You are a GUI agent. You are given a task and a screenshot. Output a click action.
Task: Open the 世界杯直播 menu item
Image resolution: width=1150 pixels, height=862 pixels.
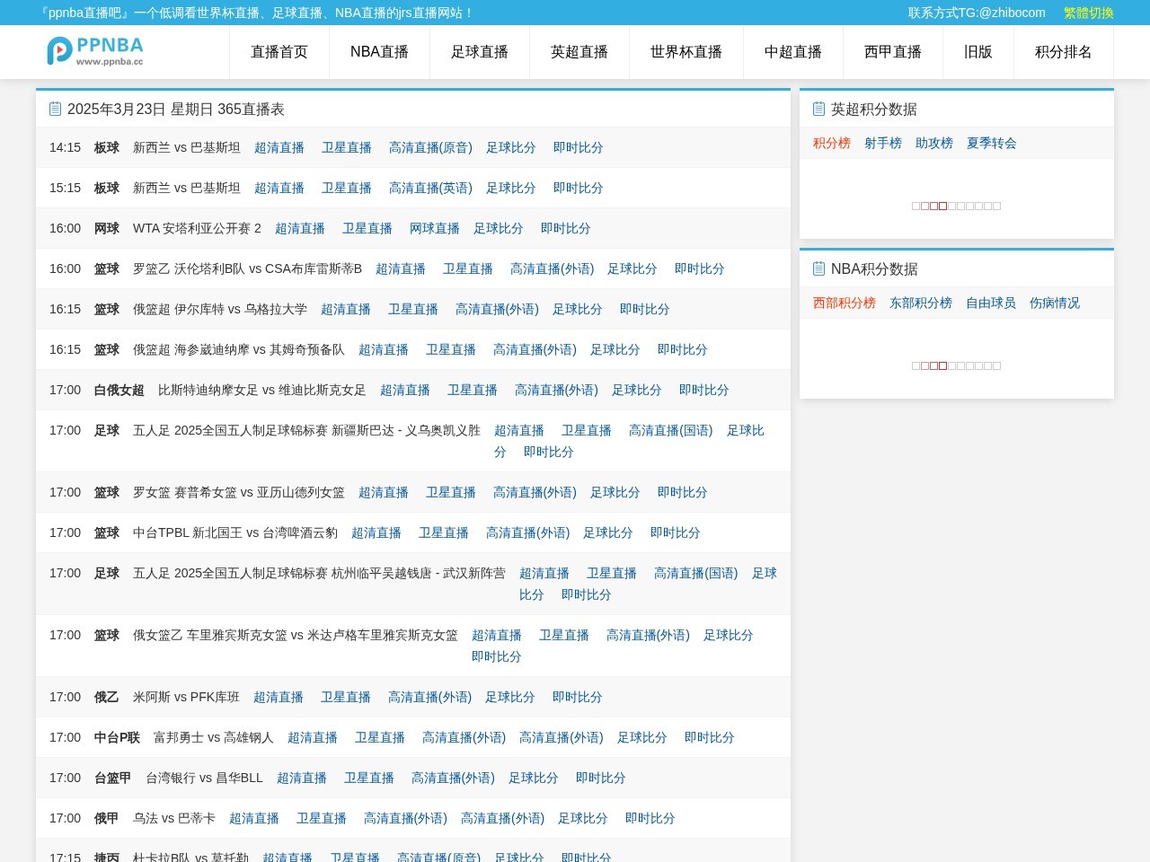click(686, 52)
